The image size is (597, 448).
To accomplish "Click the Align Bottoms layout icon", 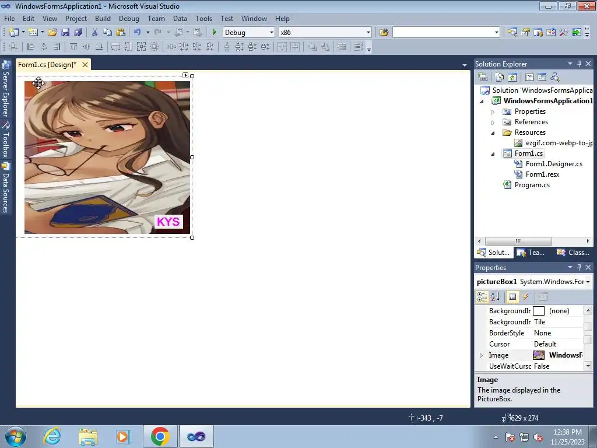I will click(x=99, y=47).
